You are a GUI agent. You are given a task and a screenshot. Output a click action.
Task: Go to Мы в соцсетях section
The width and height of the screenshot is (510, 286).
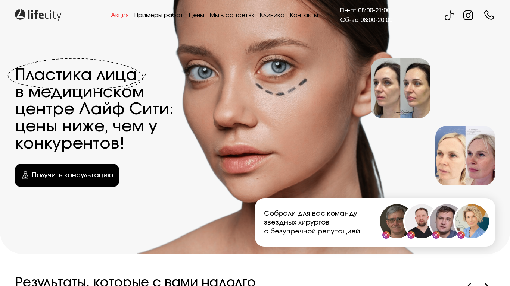[232, 15]
